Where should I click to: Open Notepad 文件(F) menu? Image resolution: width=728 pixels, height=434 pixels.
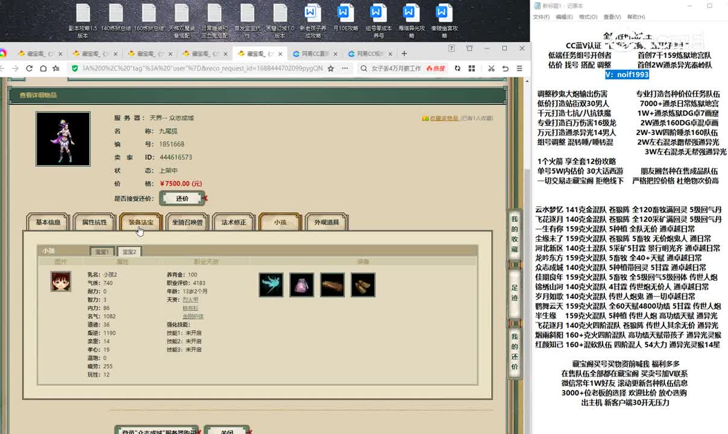541,17
